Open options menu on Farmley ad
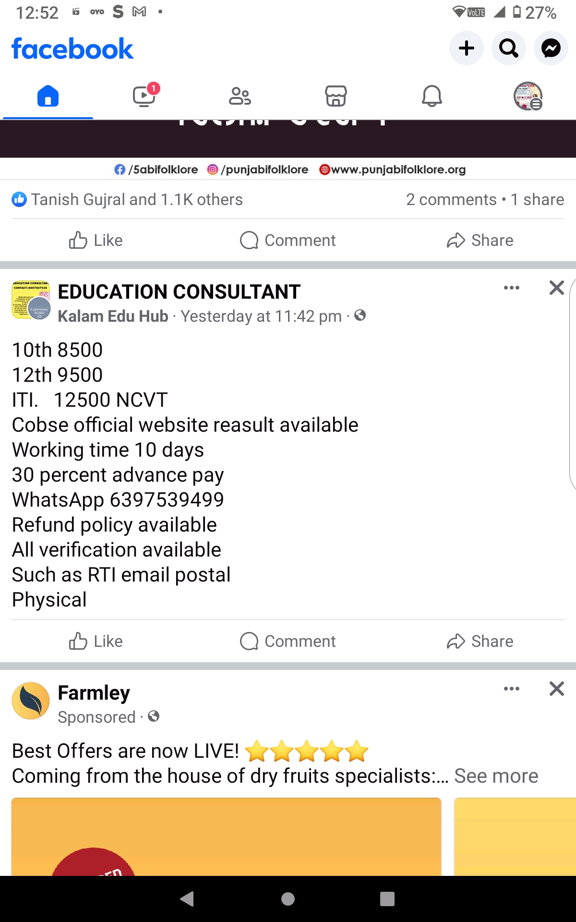This screenshot has height=922, width=576. [511, 689]
